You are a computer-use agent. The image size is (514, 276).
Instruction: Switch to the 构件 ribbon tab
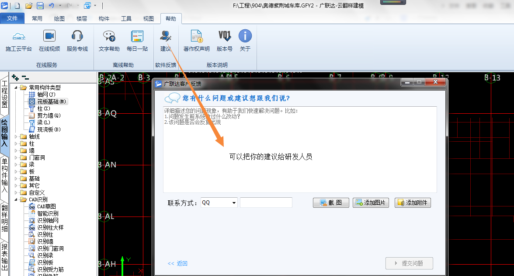click(104, 19)
